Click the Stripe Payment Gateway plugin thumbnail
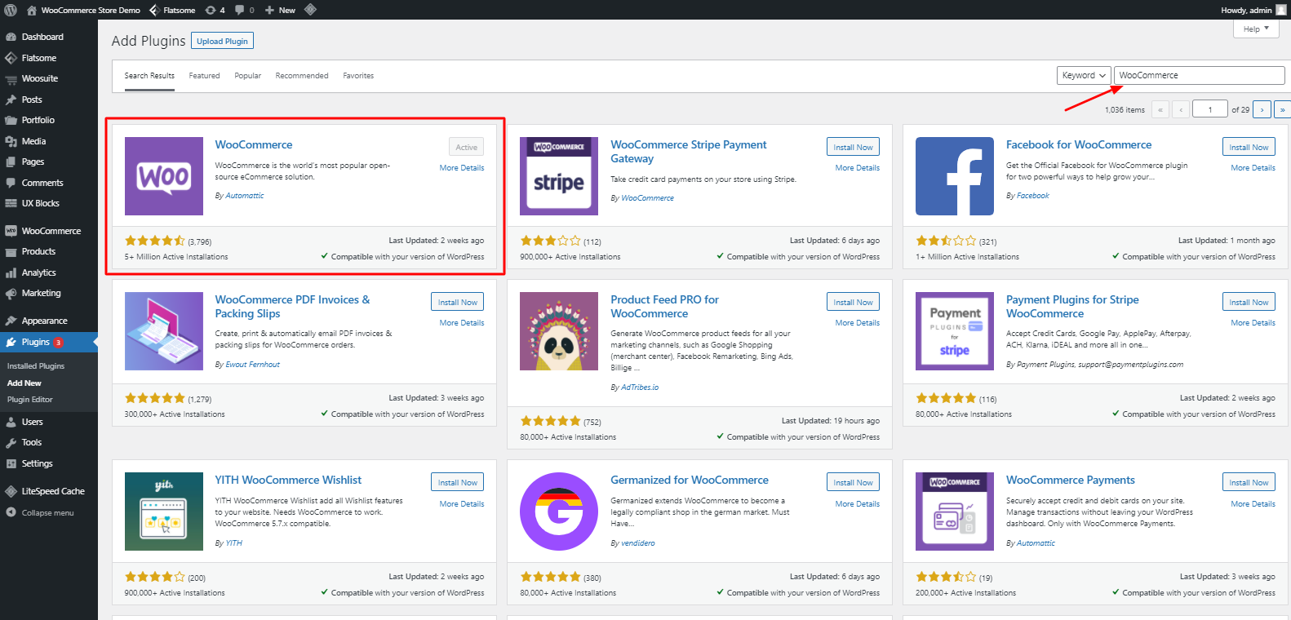The image size is (1291, 620). [559, 176]
